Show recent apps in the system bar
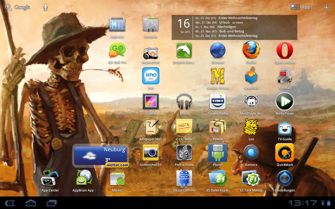The image size is (335, 209). pyautogui.click(x=52, y=203)
